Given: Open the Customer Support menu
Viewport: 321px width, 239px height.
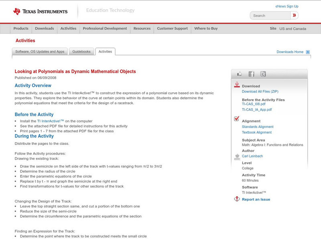Looking at the screenshot, I should [x=172, y=28].
